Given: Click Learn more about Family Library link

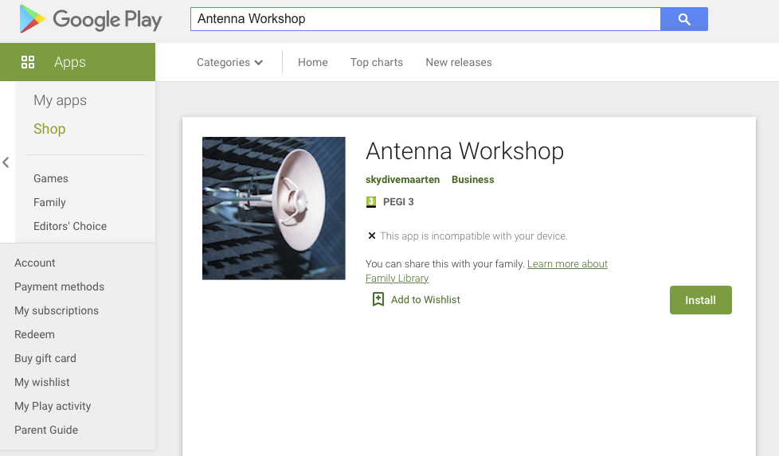Looking at the screenshot, I should click(567, 264).
